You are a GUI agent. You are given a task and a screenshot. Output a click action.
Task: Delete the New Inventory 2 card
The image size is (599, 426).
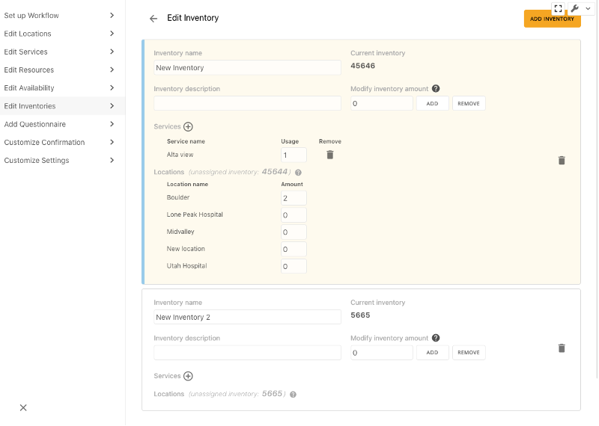[561, 348]
